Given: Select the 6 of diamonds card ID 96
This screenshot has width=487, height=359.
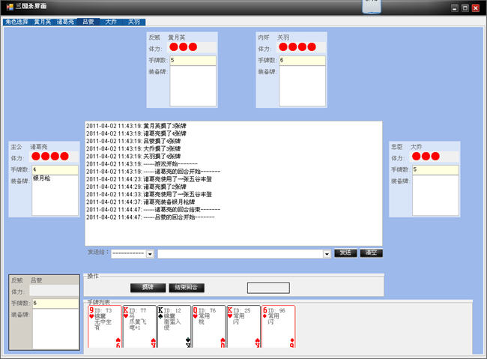Looking at the screenshot, I should [279, 326].
